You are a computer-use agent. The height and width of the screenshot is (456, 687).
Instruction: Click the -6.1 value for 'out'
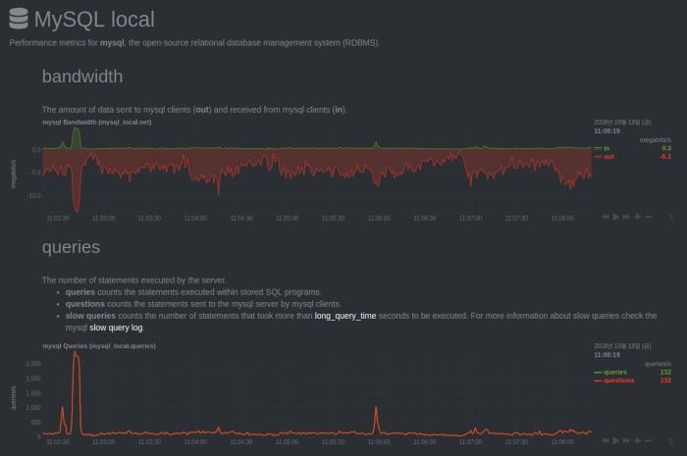665,156
